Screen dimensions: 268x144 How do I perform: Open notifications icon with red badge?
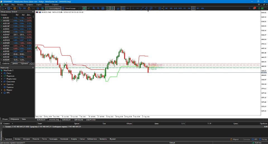pyautogui.click(x=254, y=8)
